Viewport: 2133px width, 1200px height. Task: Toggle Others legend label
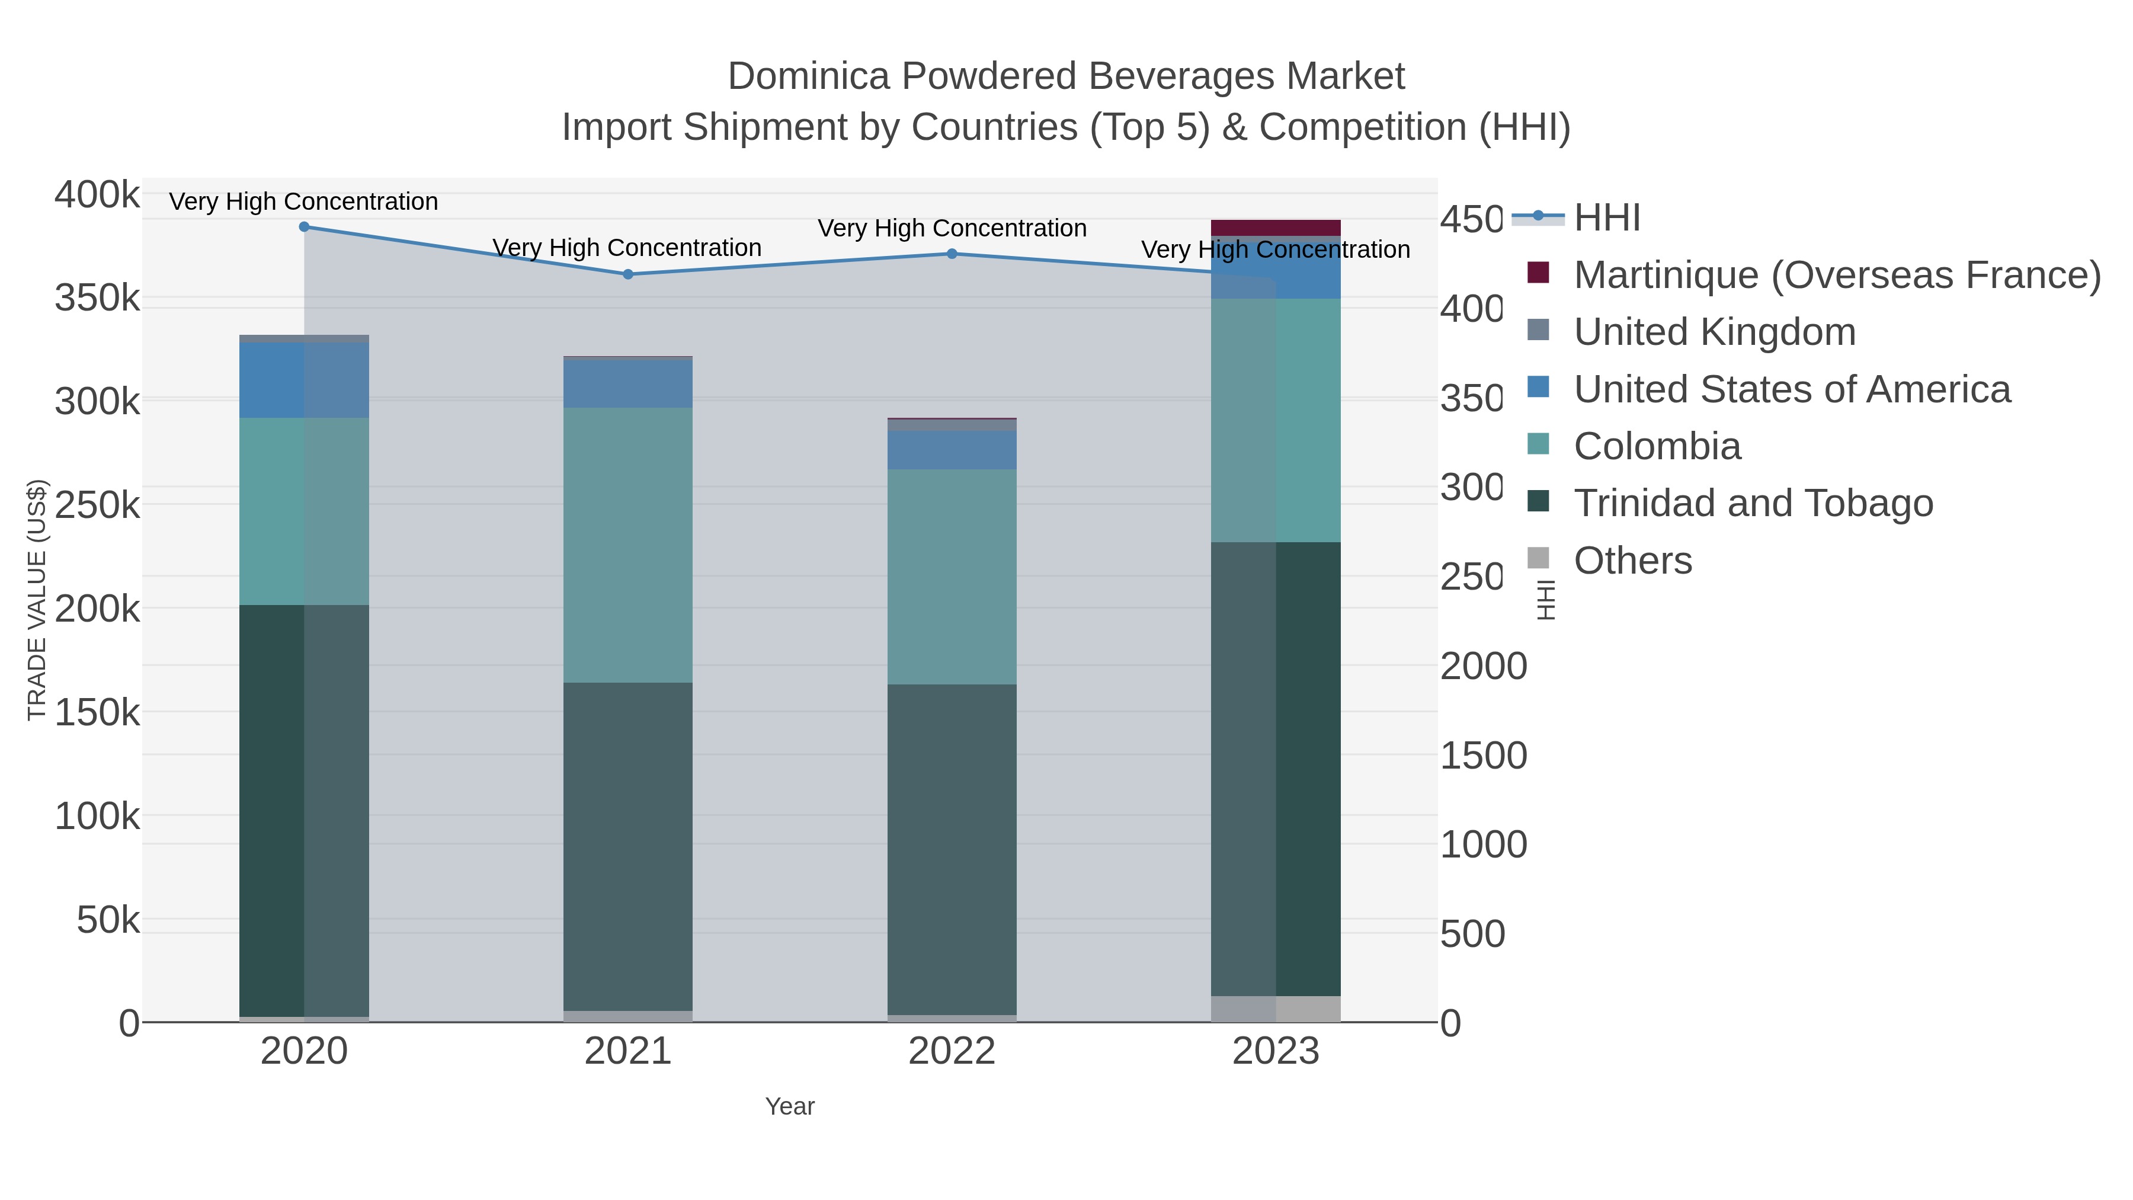(x=1633, y=561)
